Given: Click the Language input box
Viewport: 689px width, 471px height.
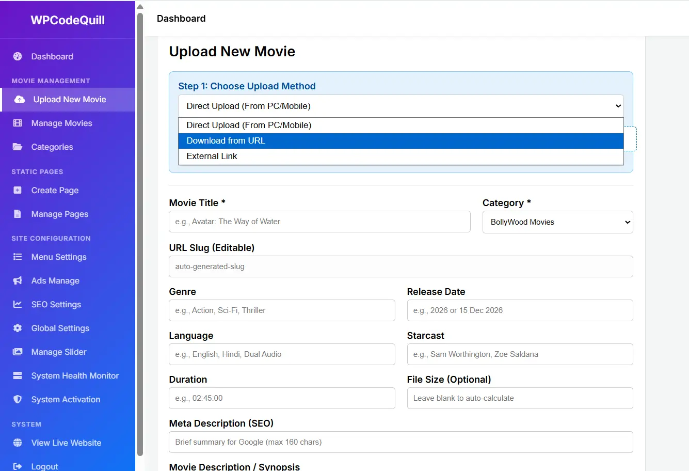Looking at the screenshot, I should (x=282, y=354).
